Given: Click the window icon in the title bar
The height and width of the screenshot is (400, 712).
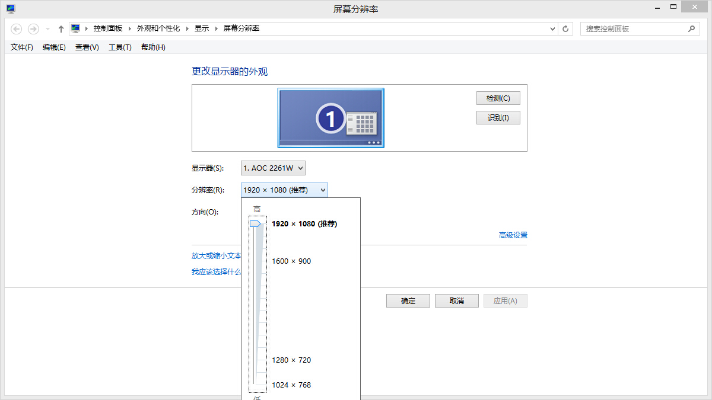Looking at the screenshot, I should [11, 8].
